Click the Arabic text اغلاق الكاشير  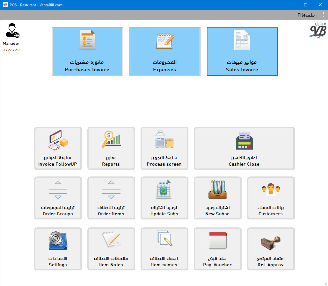(244, 158)
